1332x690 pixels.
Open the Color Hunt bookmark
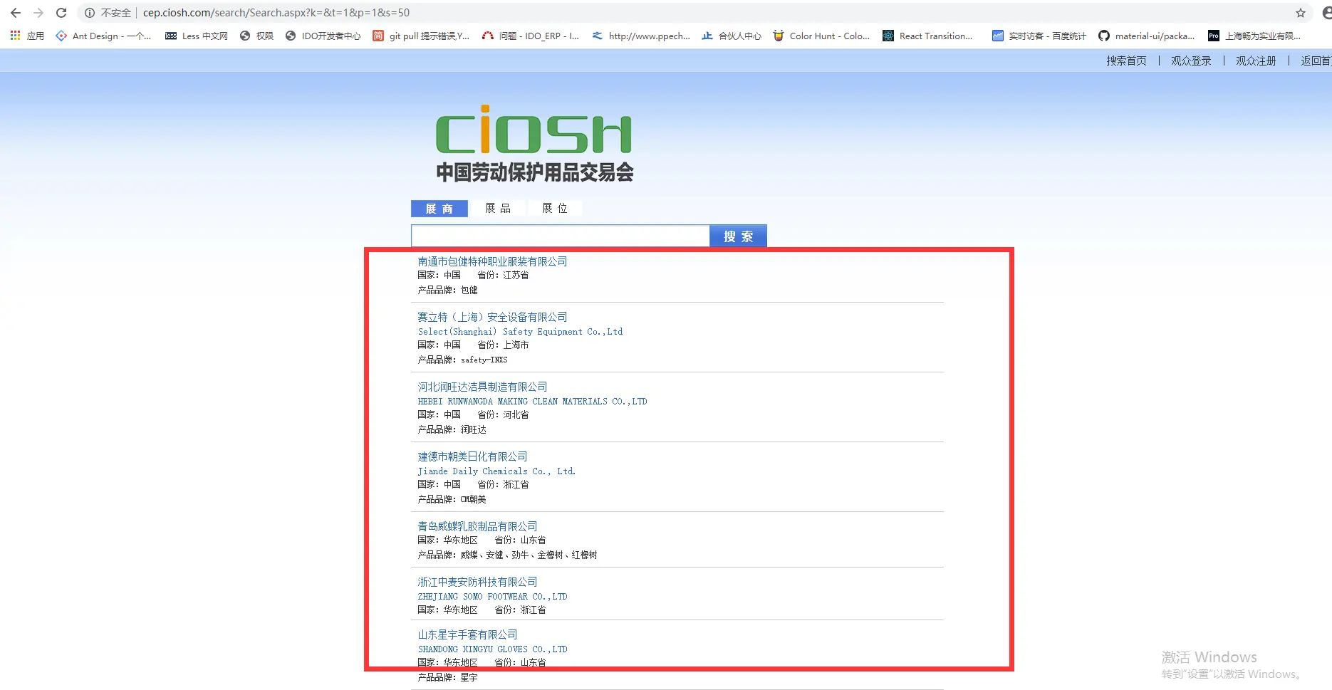821,36
